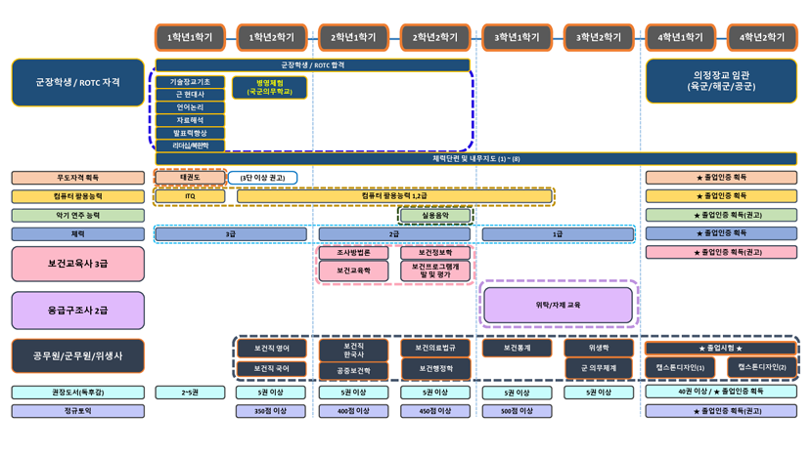Click the 체력단련 및 내무지도 bar
Viewport: 812px width, 456px height.
point(475,159)
